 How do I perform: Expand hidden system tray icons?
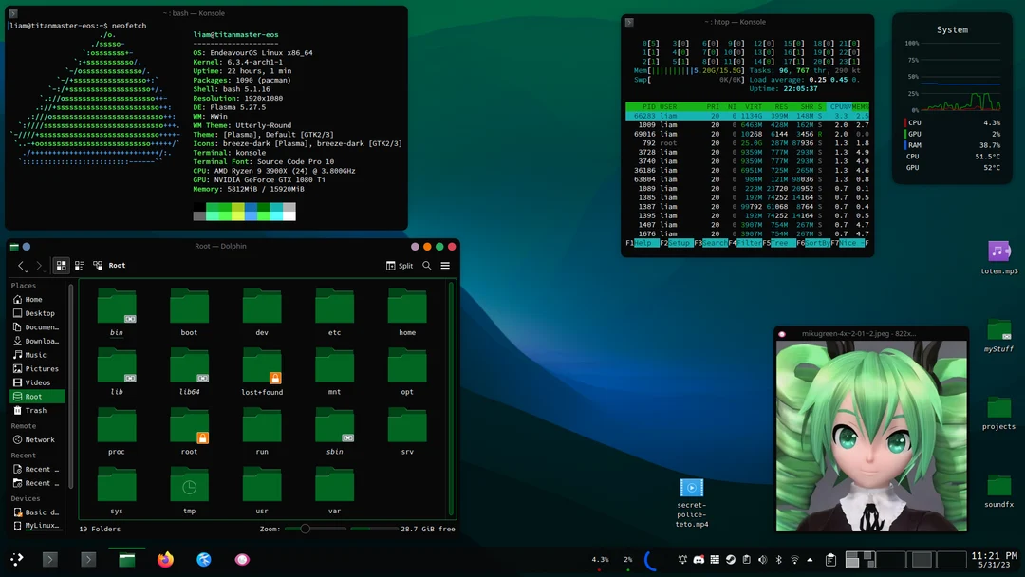click(810, 559)
